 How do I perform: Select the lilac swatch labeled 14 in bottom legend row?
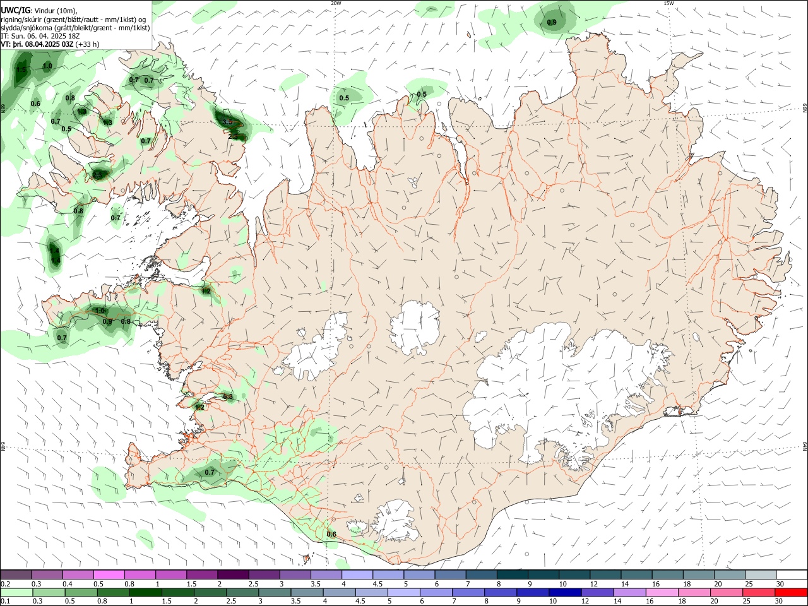[629, 592]
